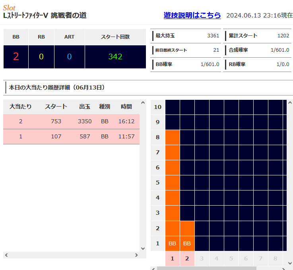Image resolution: width=293 pixels, height=270 pixels.
Task: Select greyed chart column number 8
Action: (276, 258)
